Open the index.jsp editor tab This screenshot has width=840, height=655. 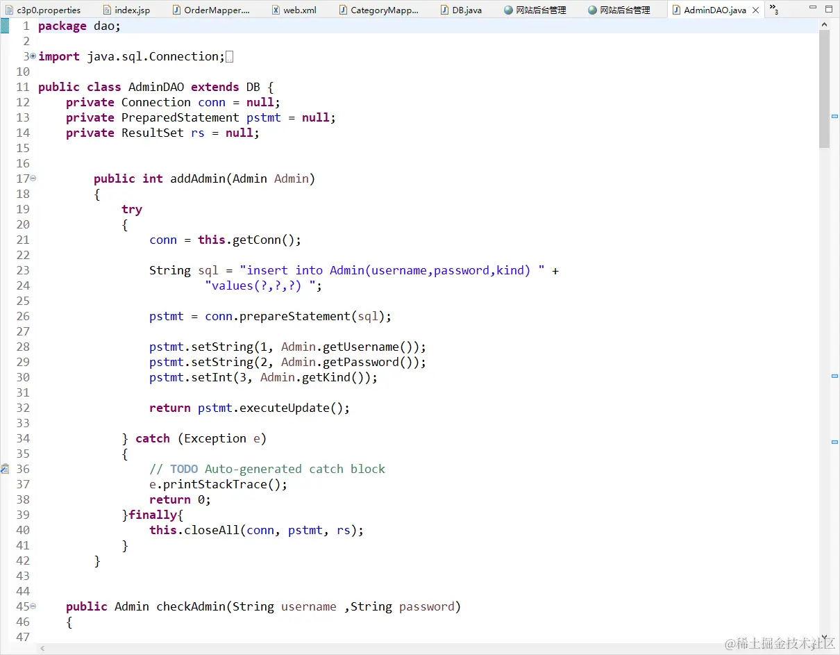[x=126, y=10]
